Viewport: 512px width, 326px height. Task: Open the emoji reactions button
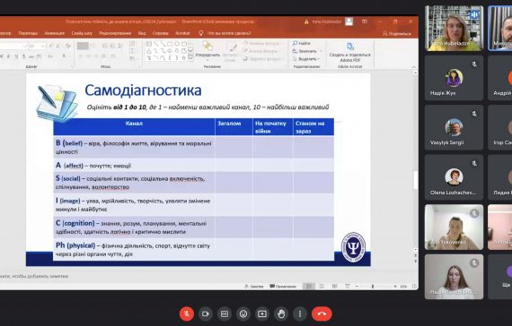point(243,314)
